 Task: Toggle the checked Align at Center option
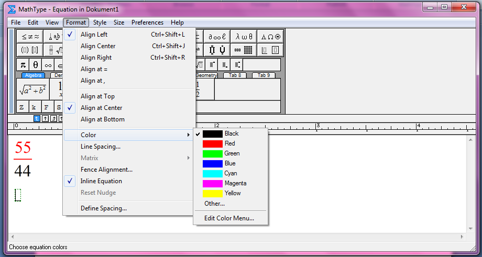129,108
